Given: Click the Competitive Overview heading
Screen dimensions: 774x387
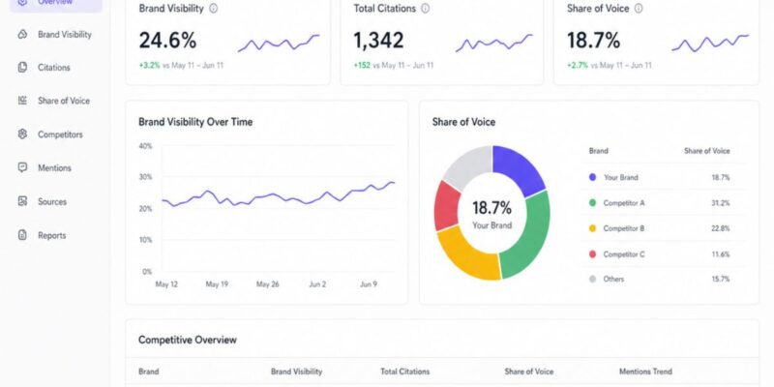Looking at the screenshot, I should (x=188, y=340).
